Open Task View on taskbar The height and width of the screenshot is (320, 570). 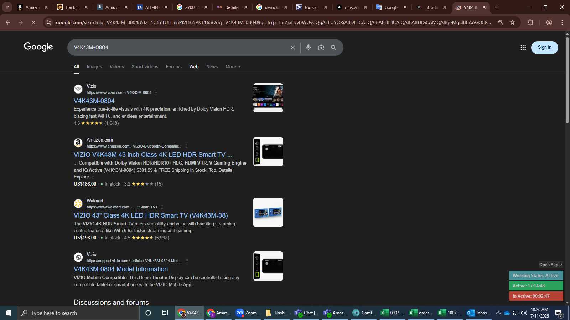165,313
